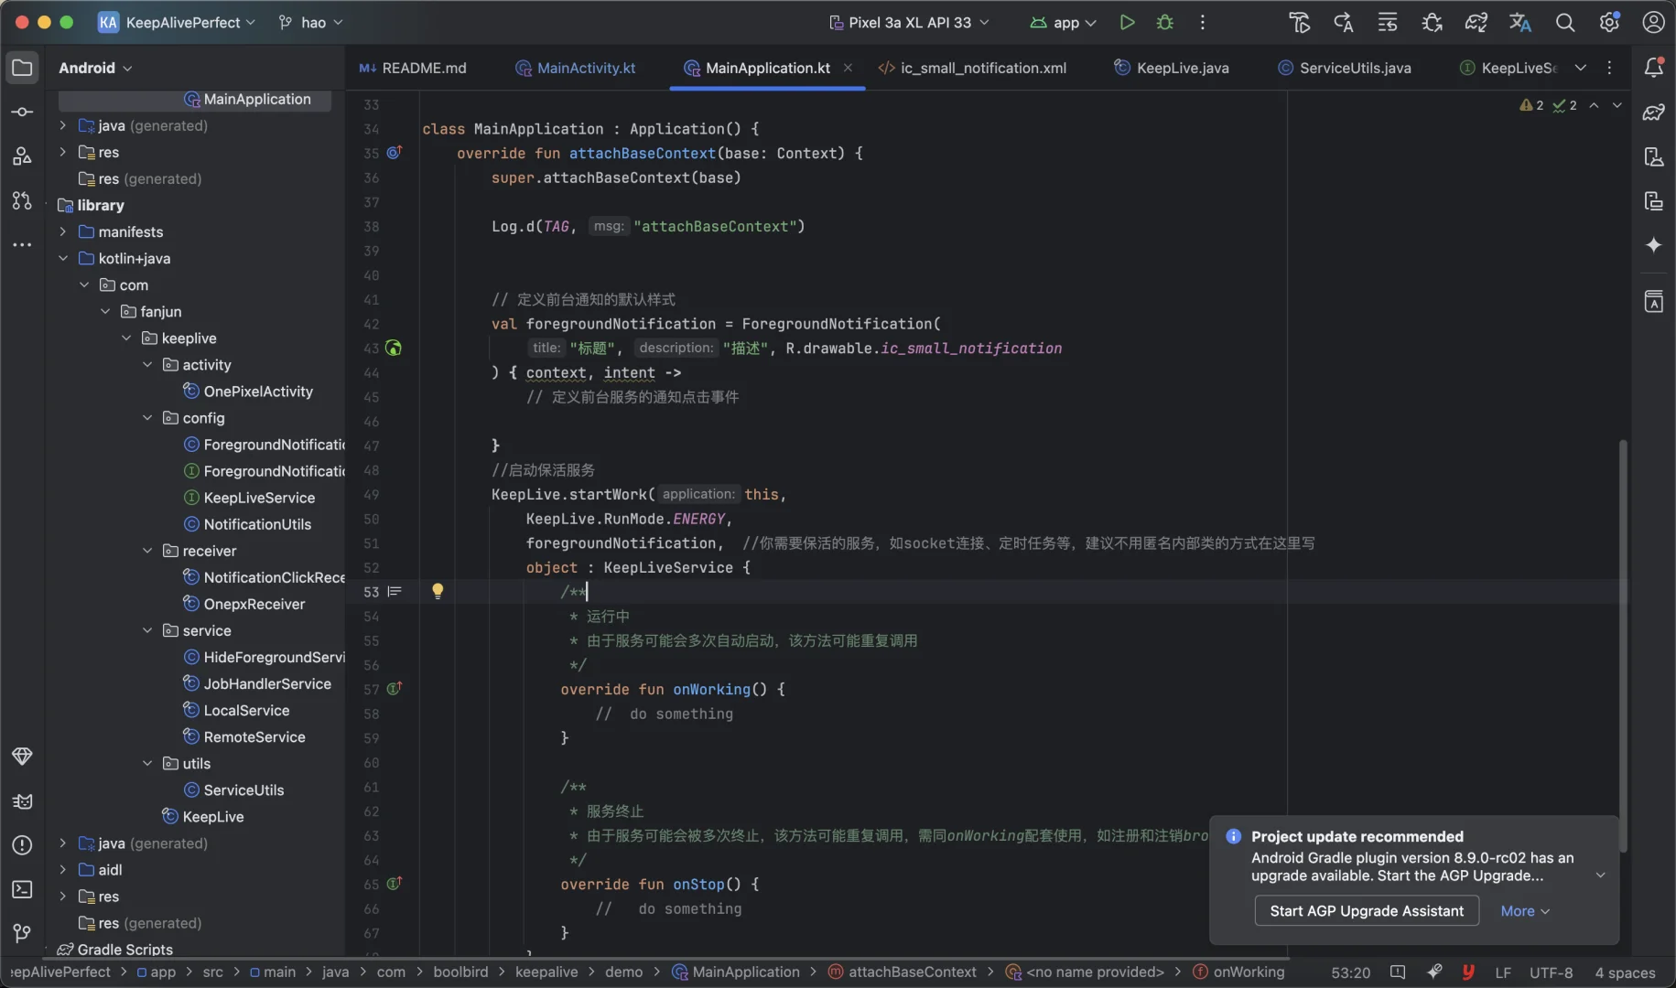Open the KeepAlivePerfect project dropdown
The height and width of the screenshot is (988, 1676).
[x=177, y=22]
